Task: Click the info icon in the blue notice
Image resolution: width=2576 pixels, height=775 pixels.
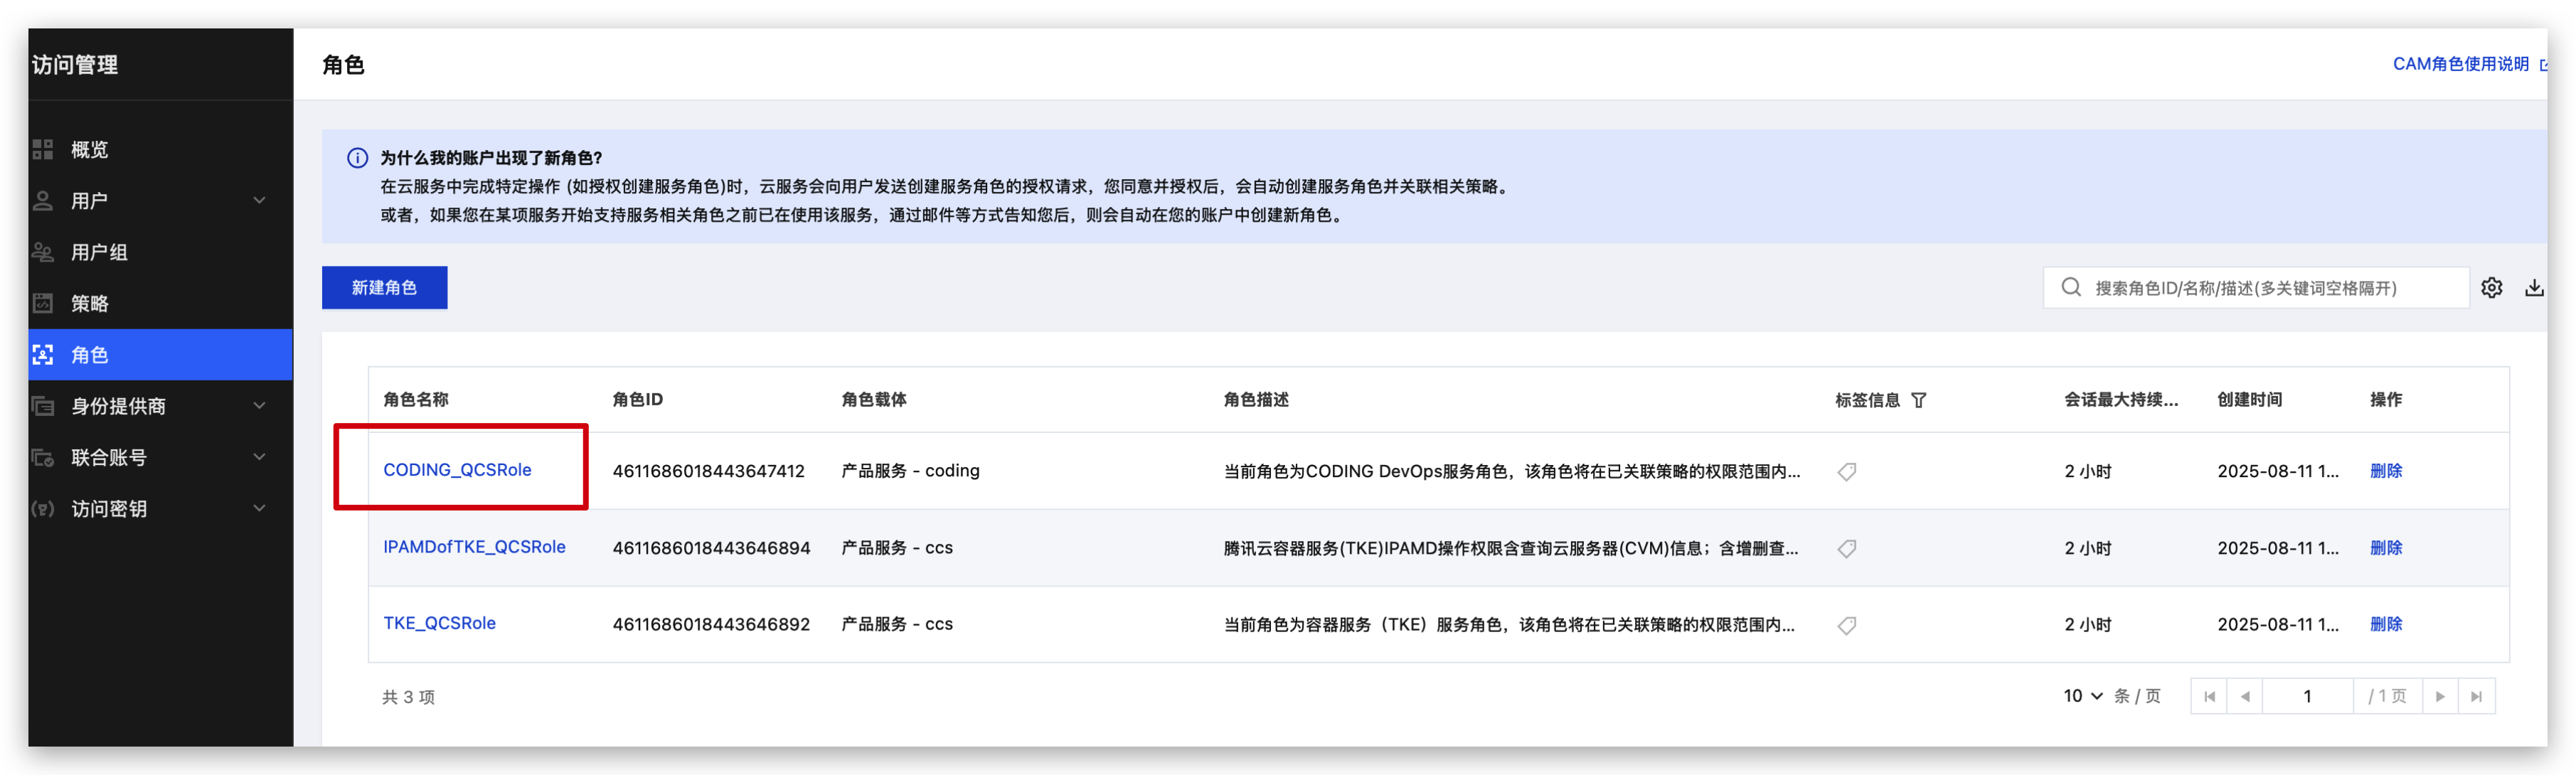Action: pos(357,158)
